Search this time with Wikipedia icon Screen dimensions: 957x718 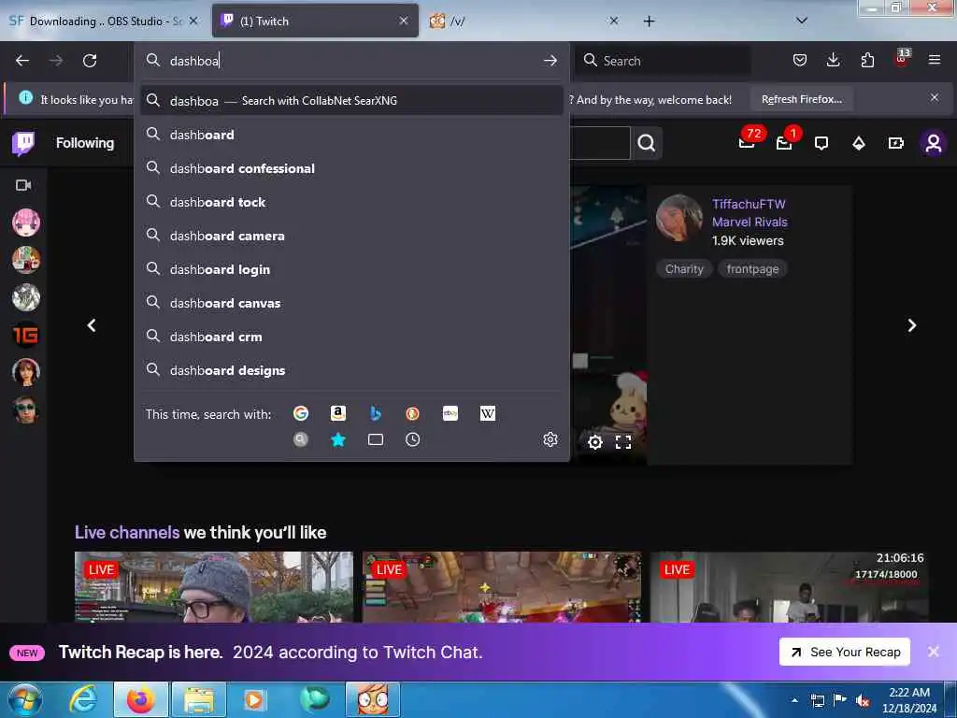pyautogui.click(x=488, y=414)
